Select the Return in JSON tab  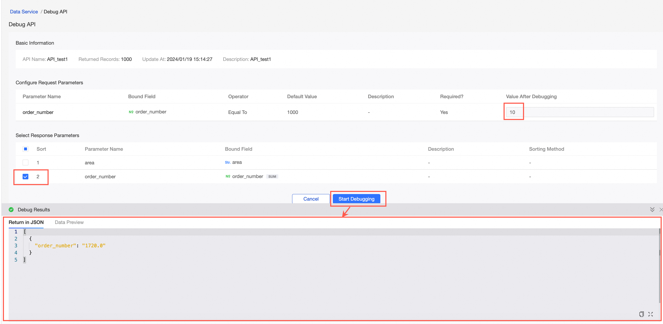26,222
